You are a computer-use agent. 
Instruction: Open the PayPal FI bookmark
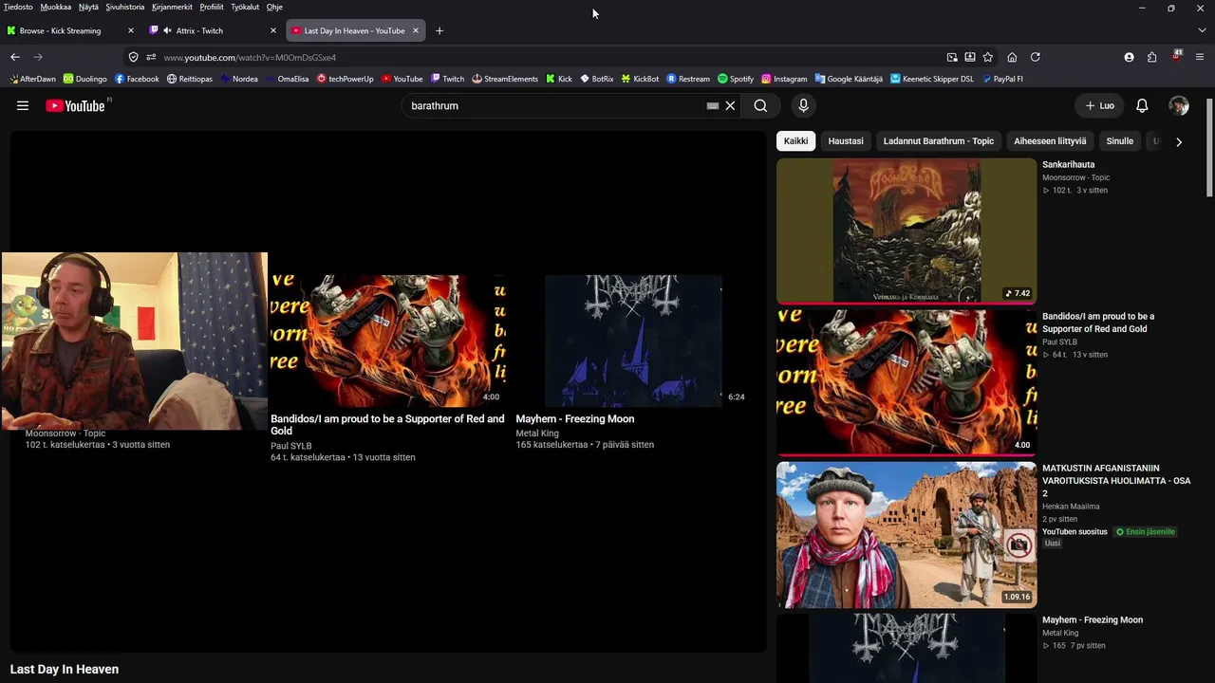point(1002,79)
